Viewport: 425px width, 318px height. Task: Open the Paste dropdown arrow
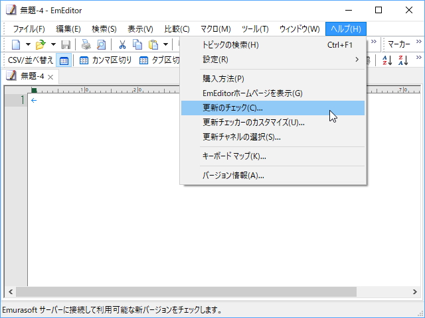165,44
